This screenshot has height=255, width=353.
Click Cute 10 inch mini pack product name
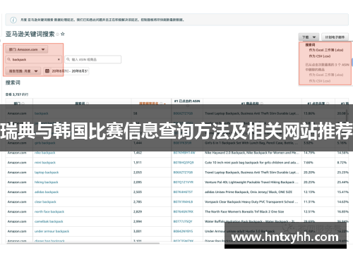(251, 163)
